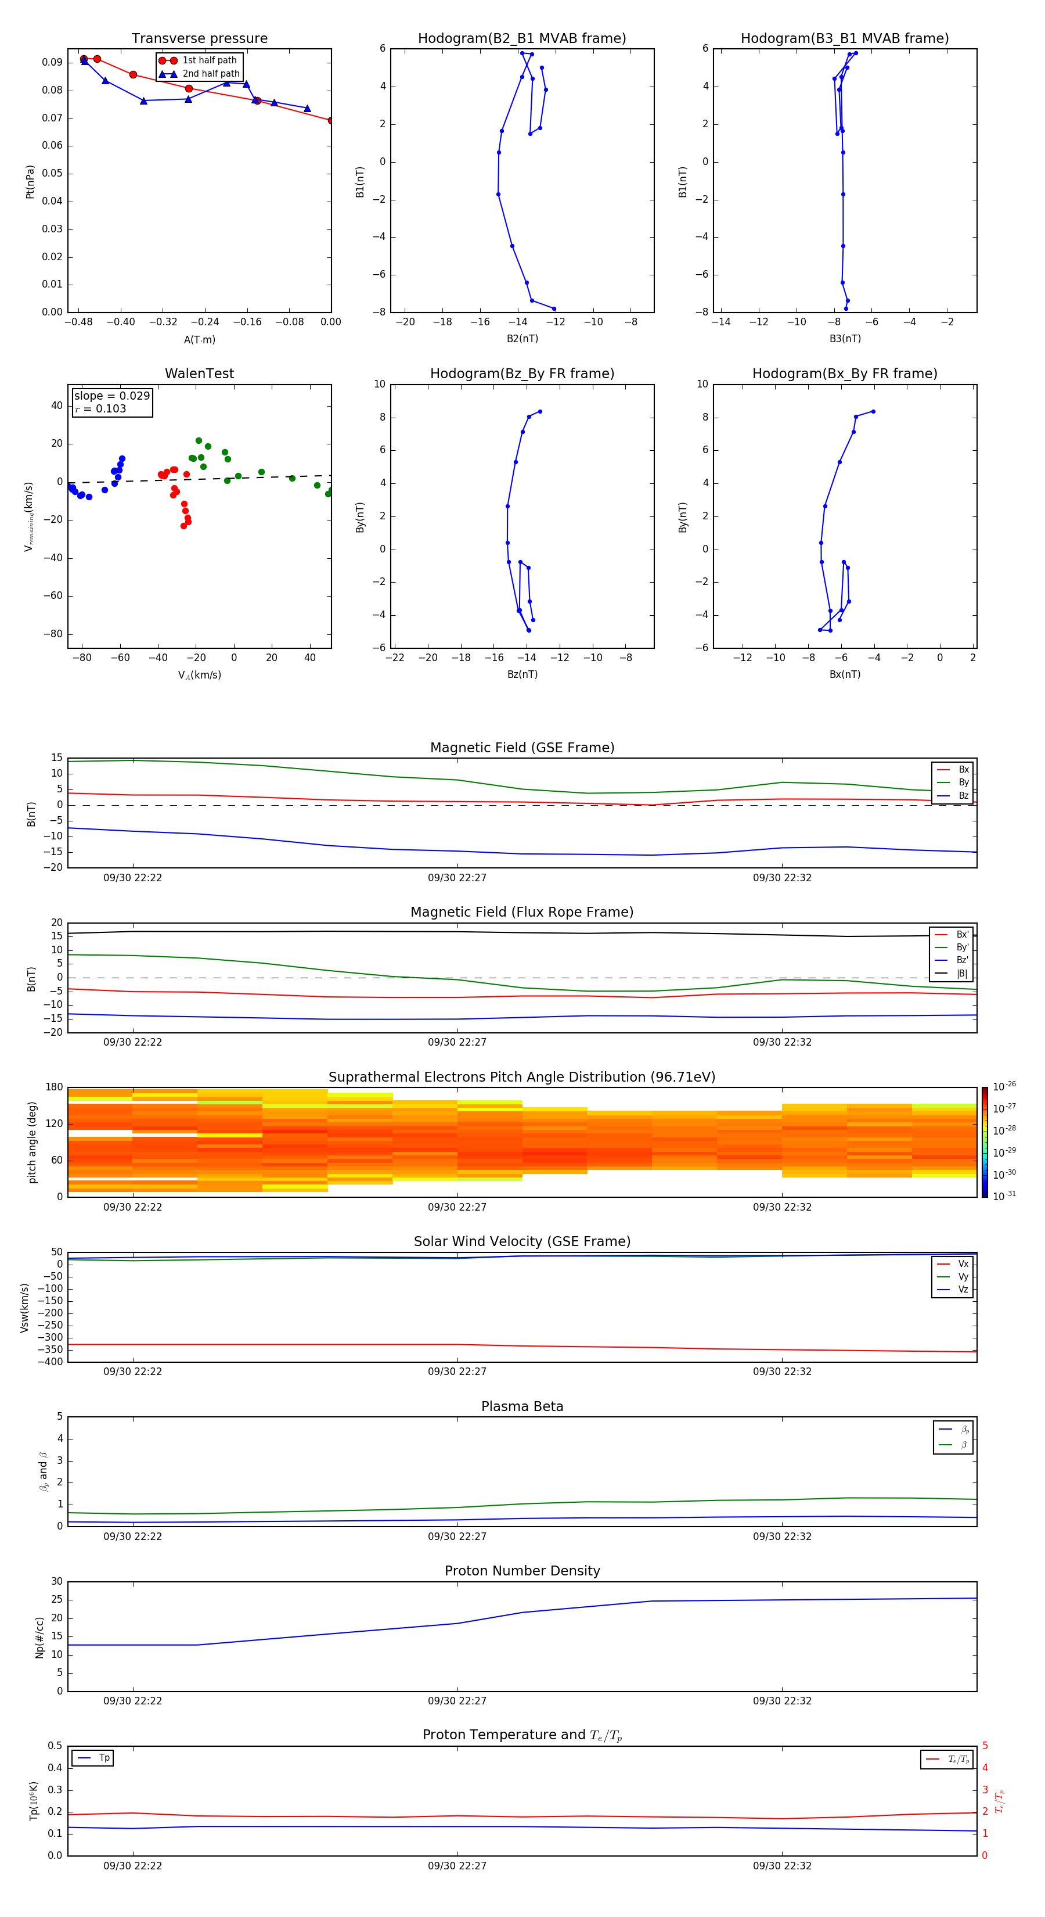Image resolution: width=1045 pixels, height=1917 pixels.
Task: Click the Suprathermal Electrons Pitch Angle Distribution title
Action: pos(522,1078)
